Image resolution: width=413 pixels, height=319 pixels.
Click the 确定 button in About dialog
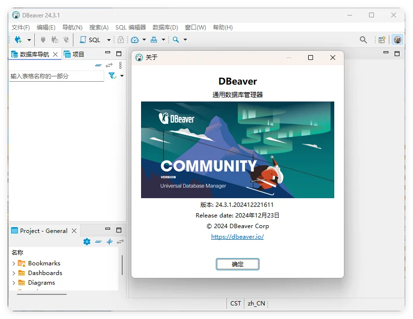pos(238,264)
